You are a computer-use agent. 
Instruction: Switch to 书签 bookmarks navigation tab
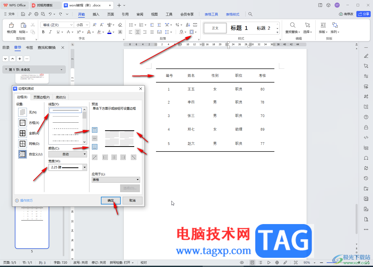[x=29, y=48]
